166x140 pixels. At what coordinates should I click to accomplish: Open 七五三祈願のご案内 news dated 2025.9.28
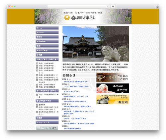[75, 118]
